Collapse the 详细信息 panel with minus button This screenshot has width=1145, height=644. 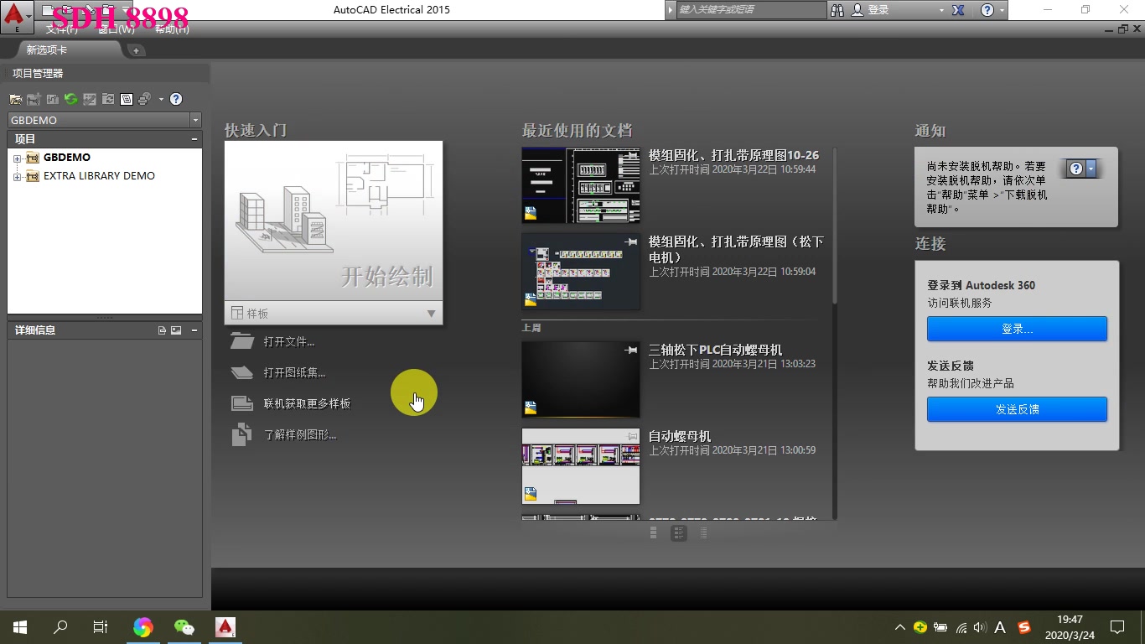(194, 330)
